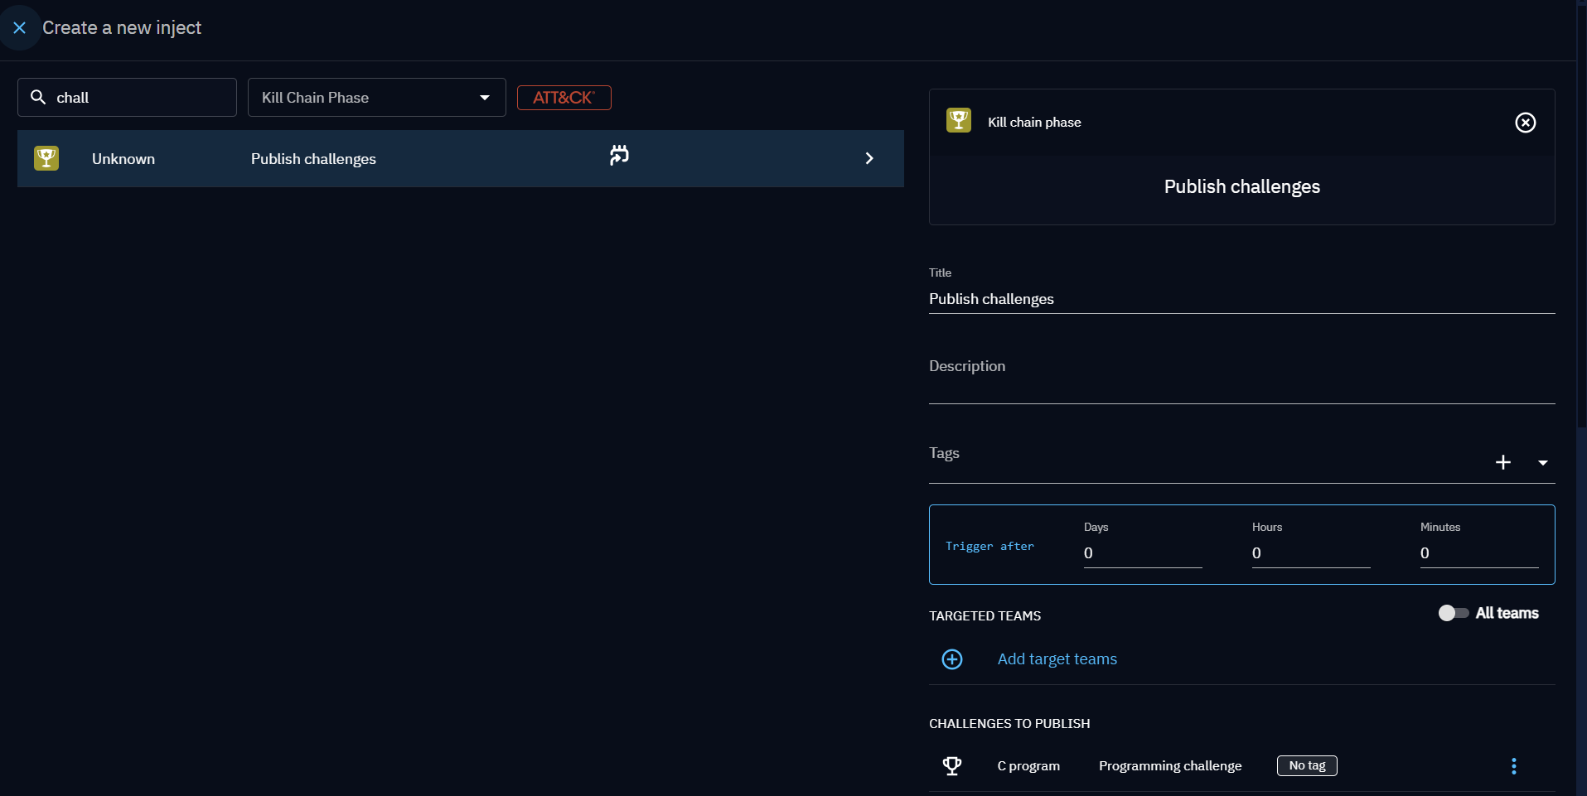Click the ATT&CK filter button
The image size is (1587, 796).
point(564,98)
